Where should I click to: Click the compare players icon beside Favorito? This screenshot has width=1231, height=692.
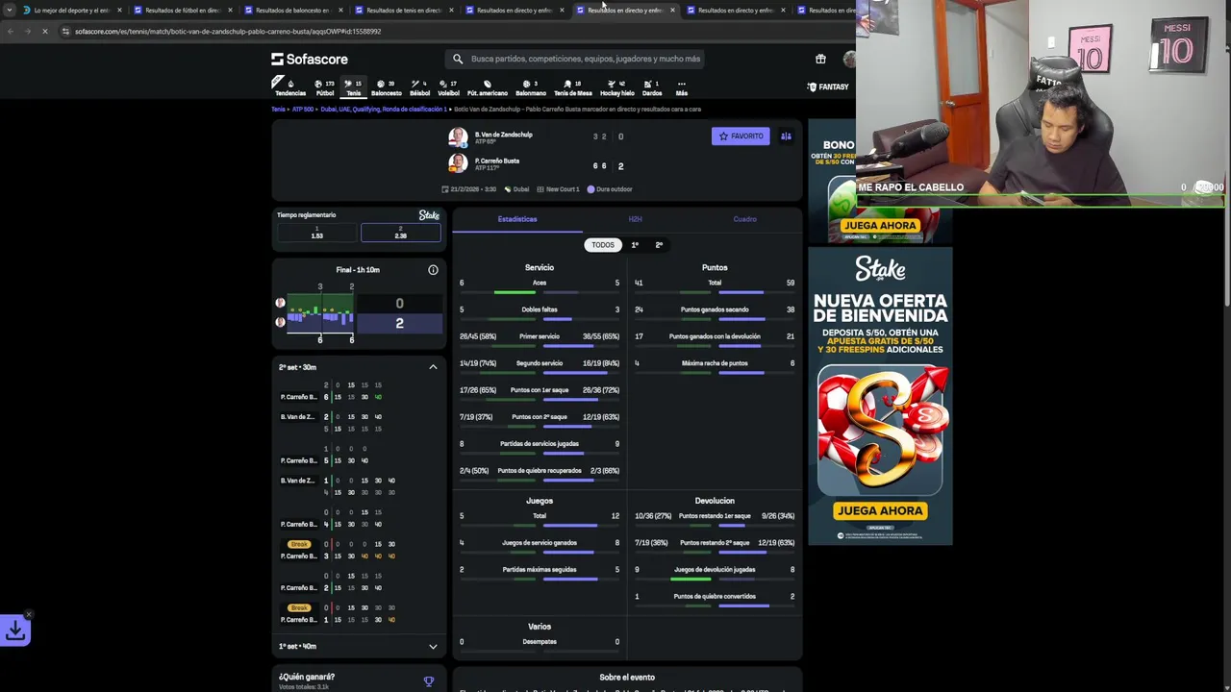(786, 136)
